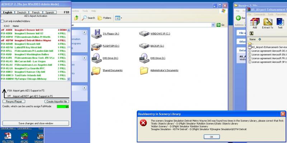Open the iFly 737NG PDF desktop icon
The height and width of the screenshot is (143, 287).
click(8, 136)
